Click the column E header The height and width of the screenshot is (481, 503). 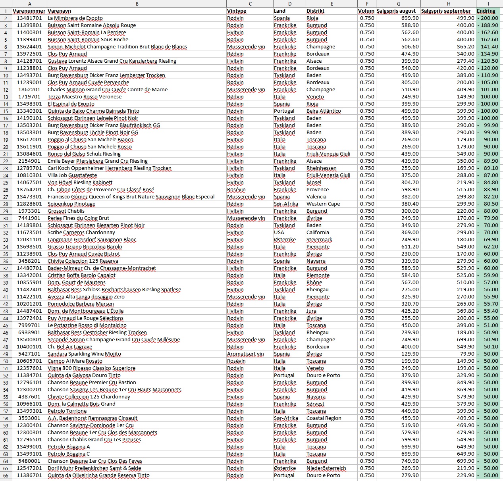pyautogui.click(x=331, y=4)
